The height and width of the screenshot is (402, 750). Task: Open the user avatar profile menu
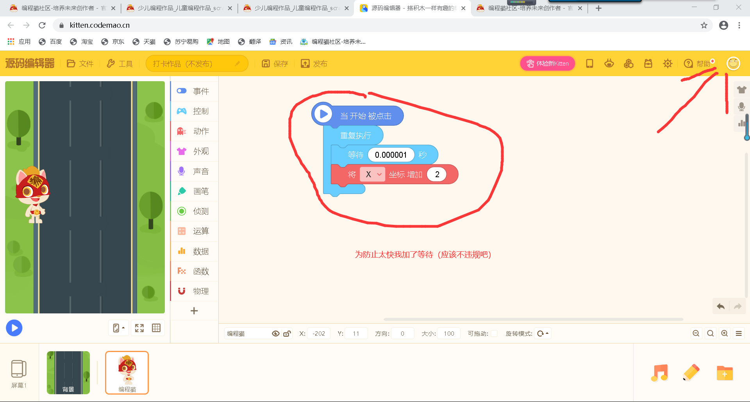click(x=733, y=63)
